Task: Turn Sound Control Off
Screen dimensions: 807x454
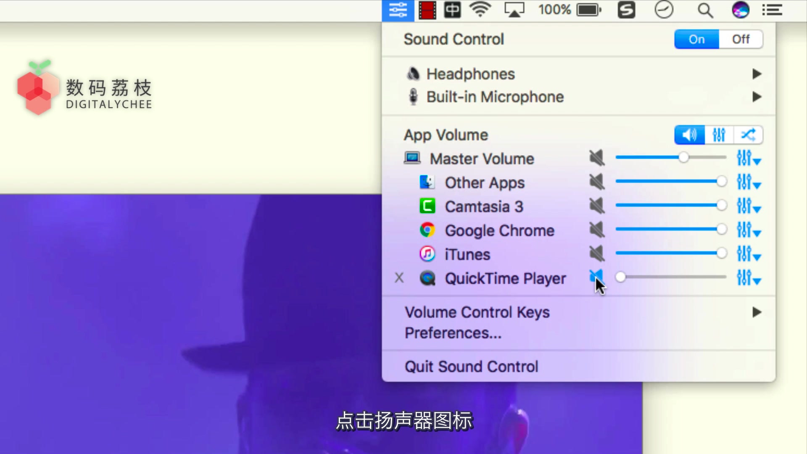Action: [741, 39]
